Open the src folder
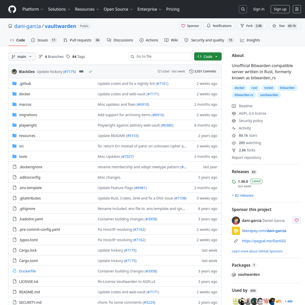 [21, 146]
